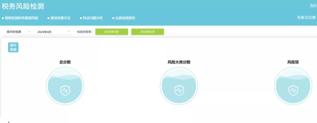
Task: Click the 当前已过期 status text
Action: coord(306,18)
